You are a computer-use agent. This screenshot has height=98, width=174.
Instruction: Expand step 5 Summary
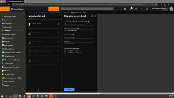[43, 60]
